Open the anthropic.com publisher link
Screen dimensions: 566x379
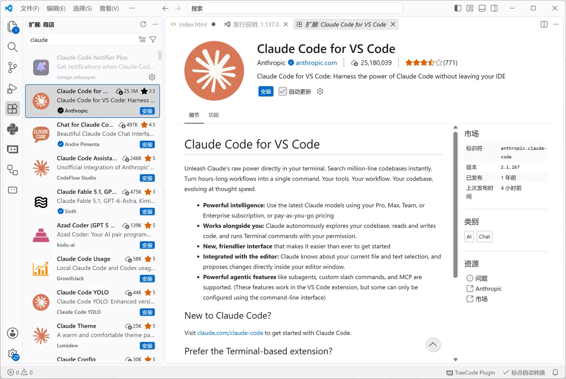click(316, 63)
